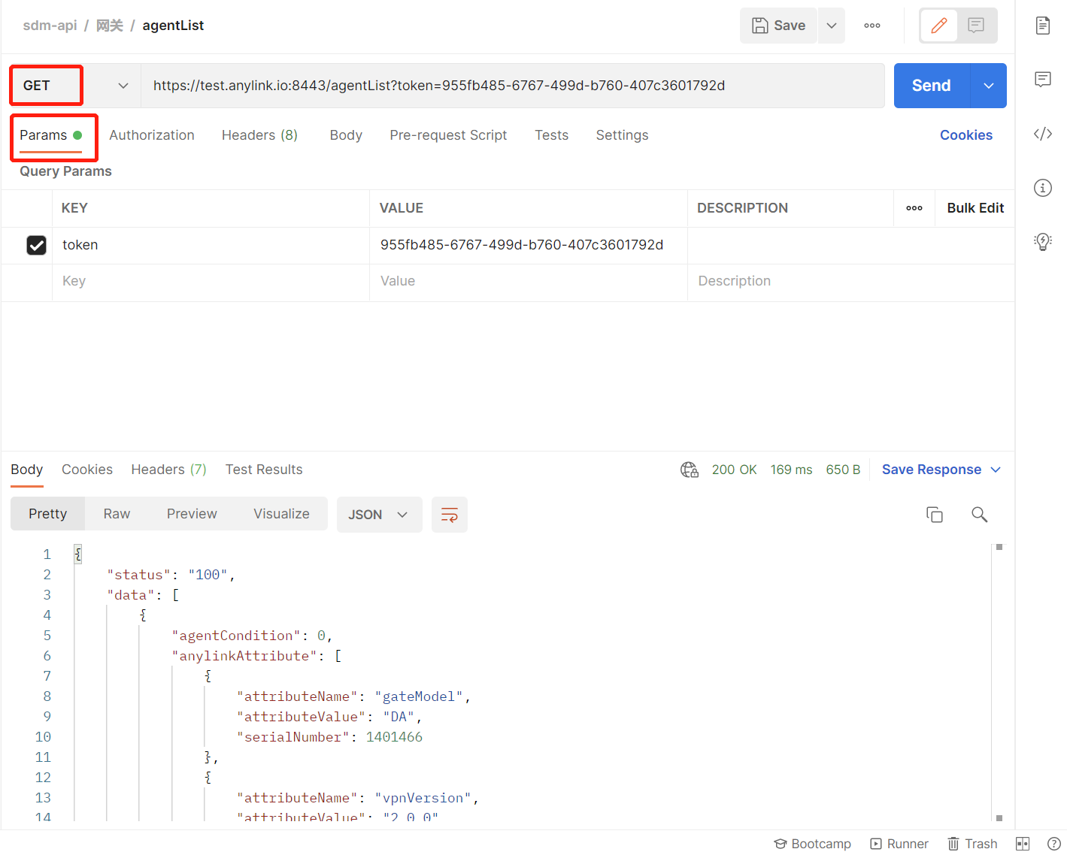
Task: Click the network globe icon by status
Action: pos(689,470)
